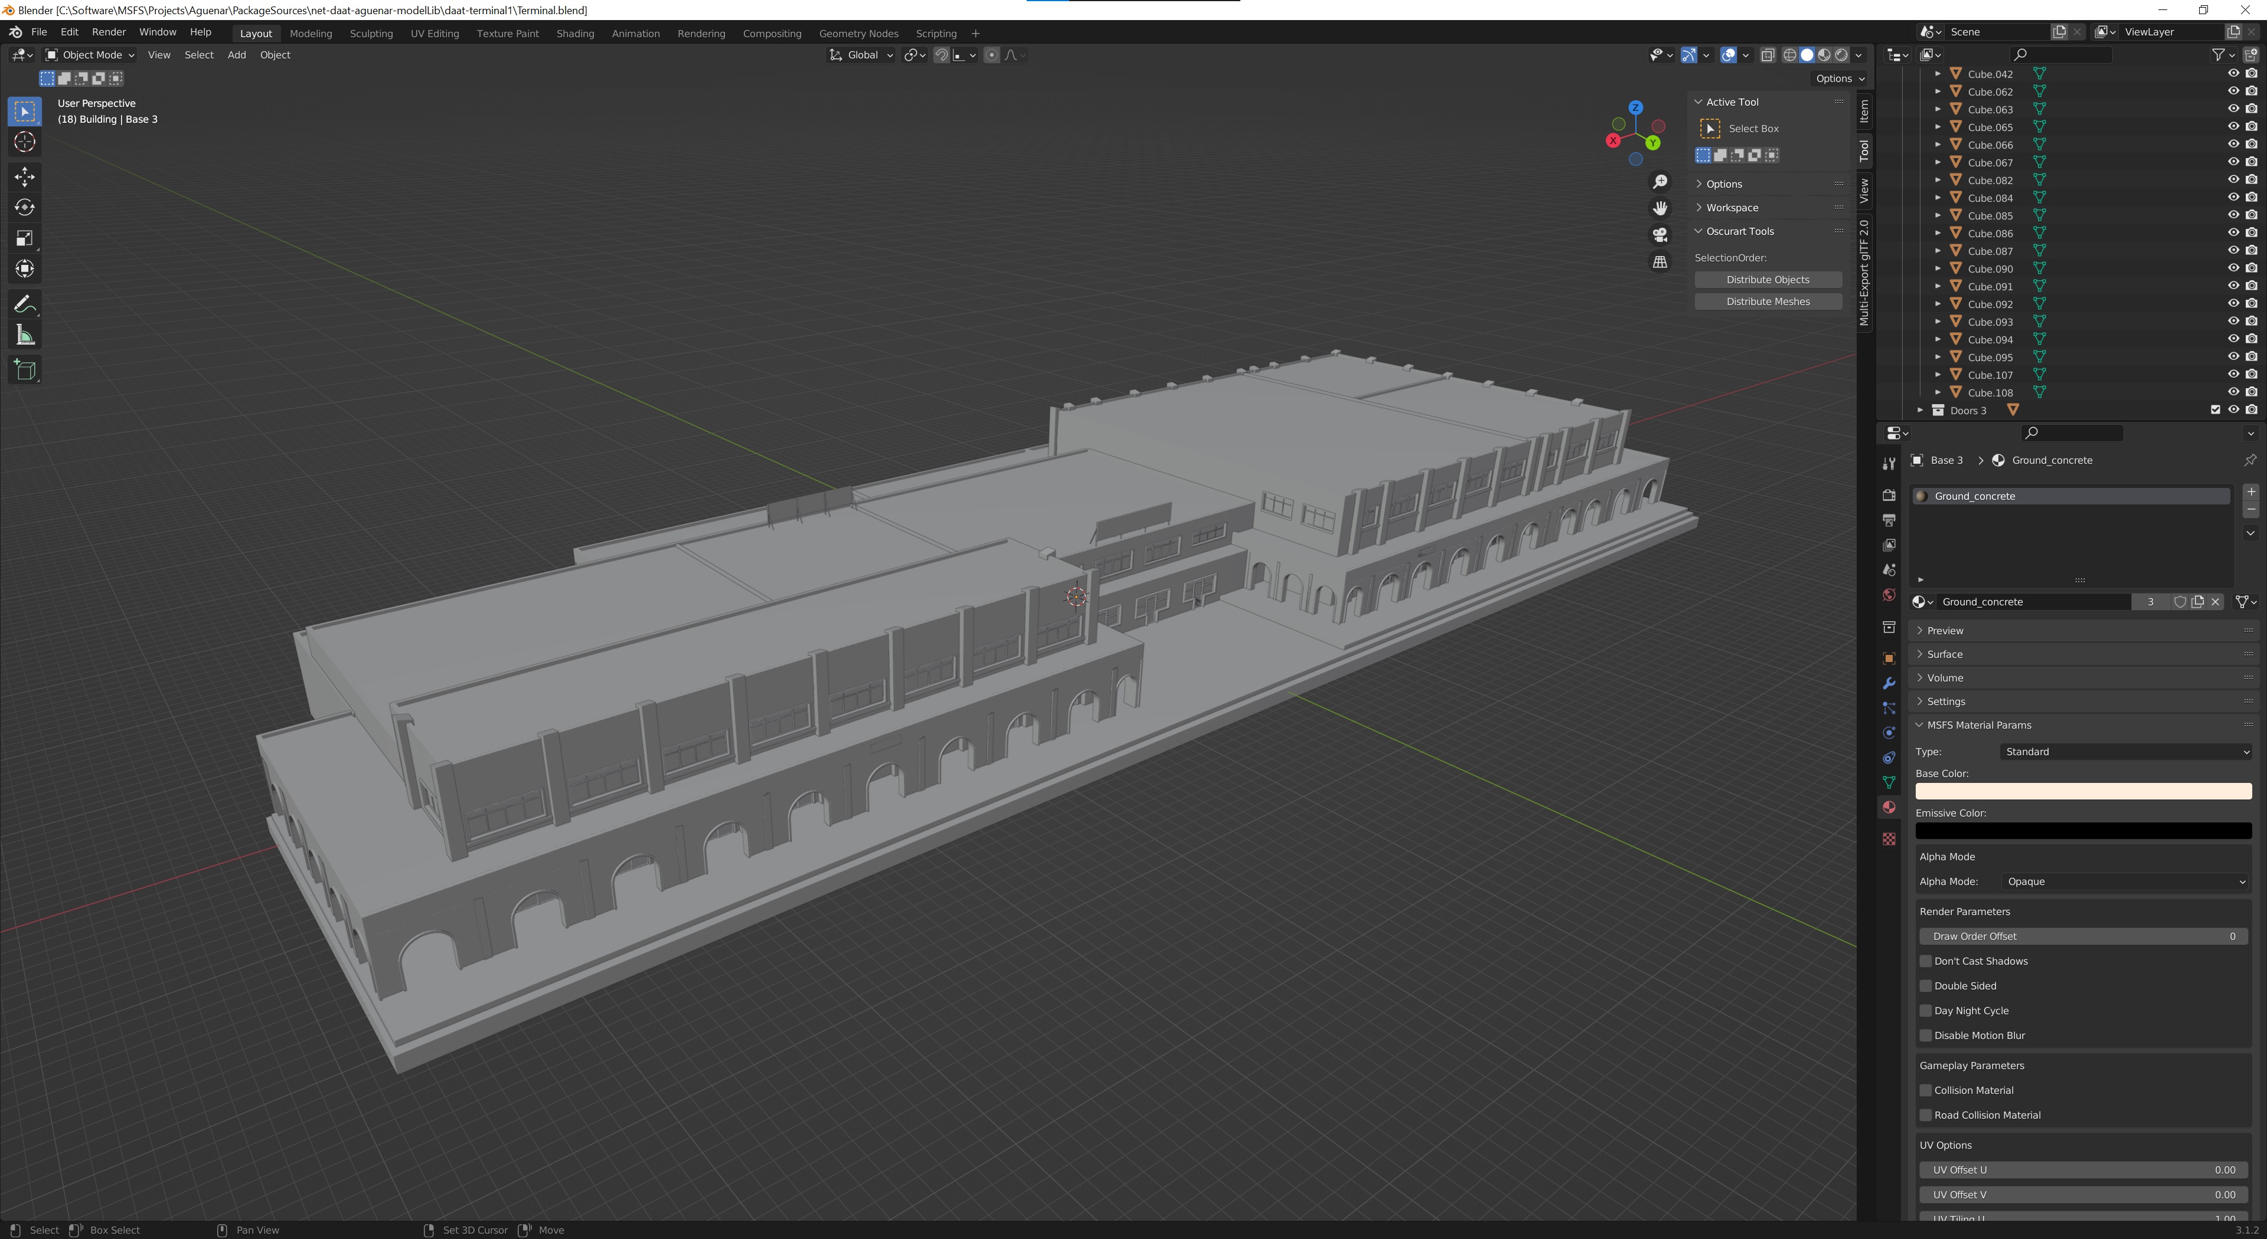The image size is (2267, 1239).
Task: Select the Rotate tool
Action: click(25, 208)
